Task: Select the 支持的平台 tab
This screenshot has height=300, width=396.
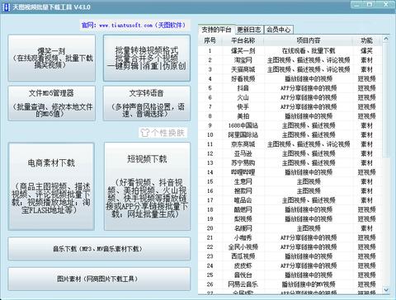Action: pyautogui.click(x=216, y=30)
